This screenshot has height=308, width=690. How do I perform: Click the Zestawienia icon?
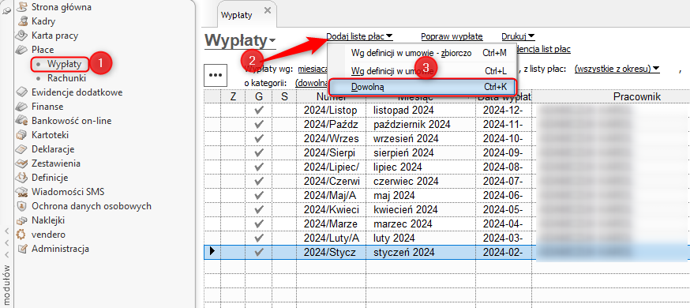pyautogui.click(x=21, y=163)
